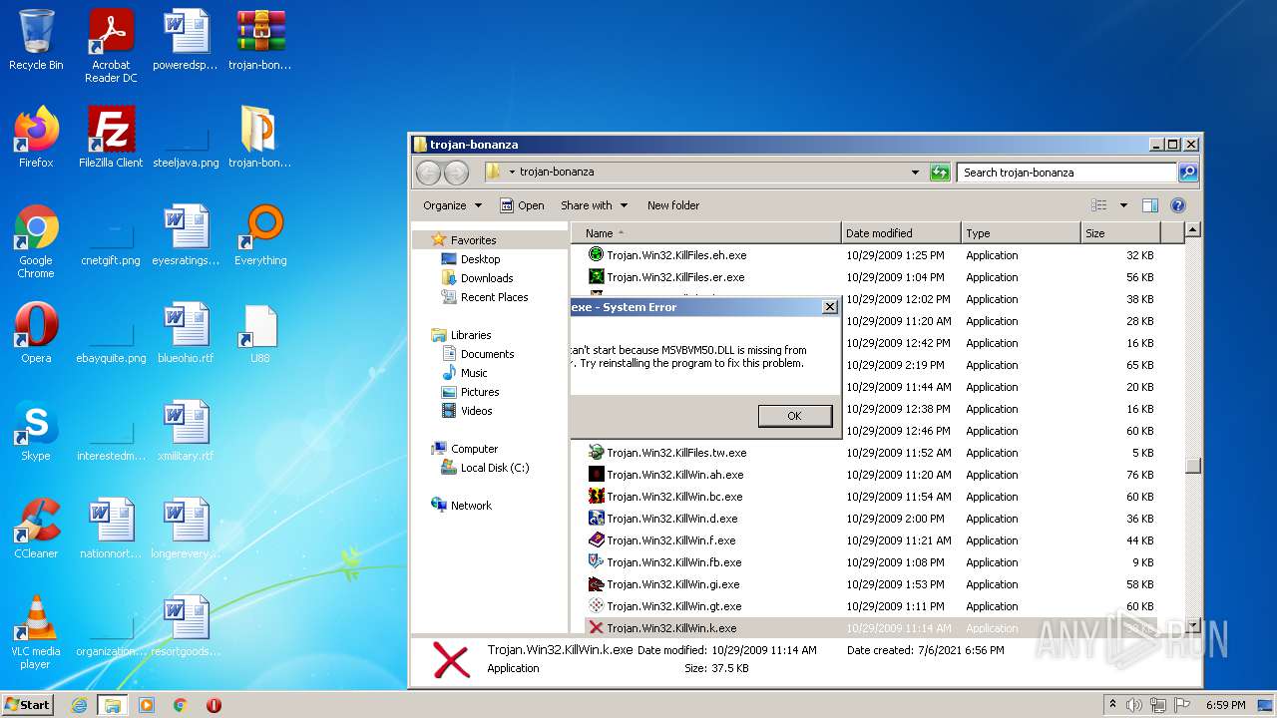Select the U88 desktop shortcut
The width and height of the screenshot is (1277, 718).
tap(260, 333)
